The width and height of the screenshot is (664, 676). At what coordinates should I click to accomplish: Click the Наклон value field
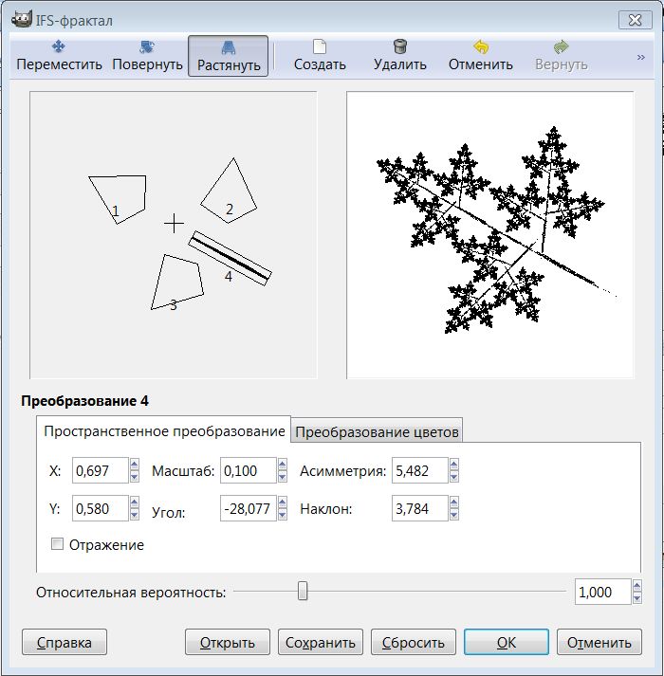(420, 508)
